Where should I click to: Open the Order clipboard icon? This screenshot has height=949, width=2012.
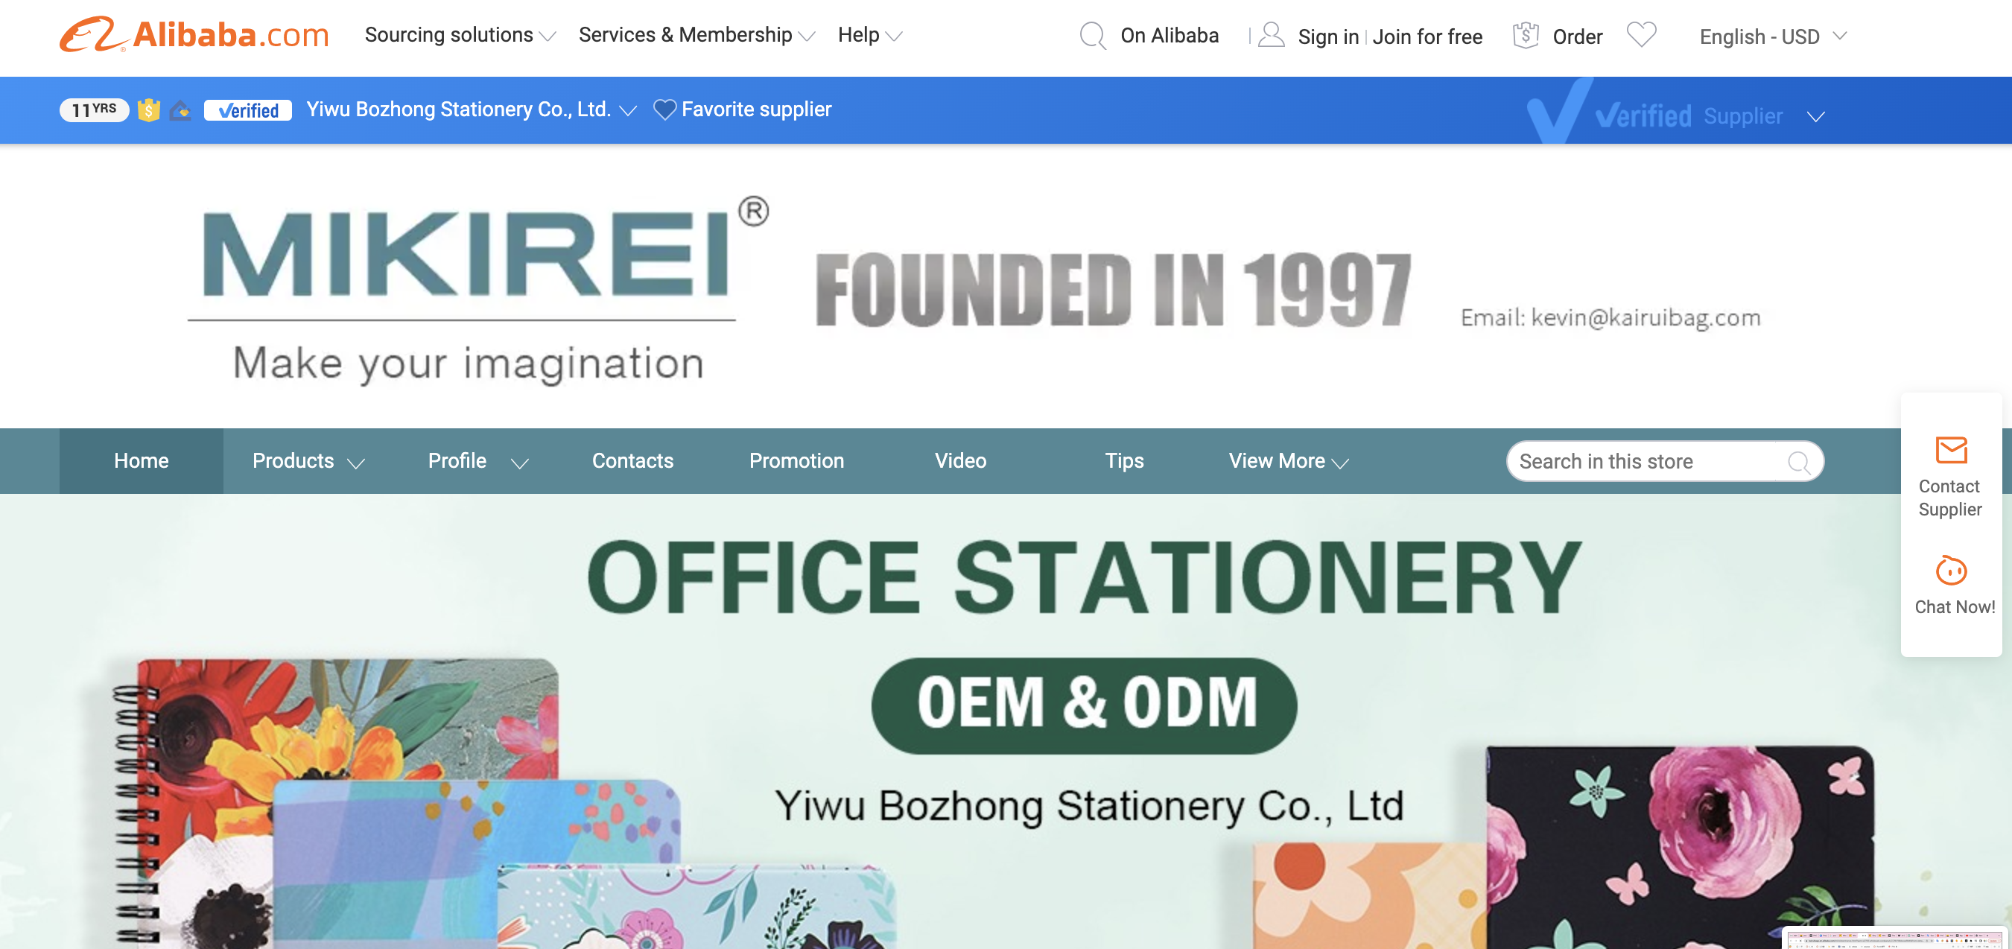1526,35
